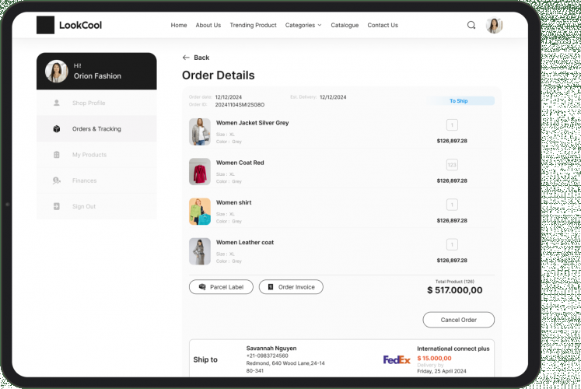Select Sign Out in the sidebar
The height and width of the screenshot is (389, 581).
(x=96, y=206)
